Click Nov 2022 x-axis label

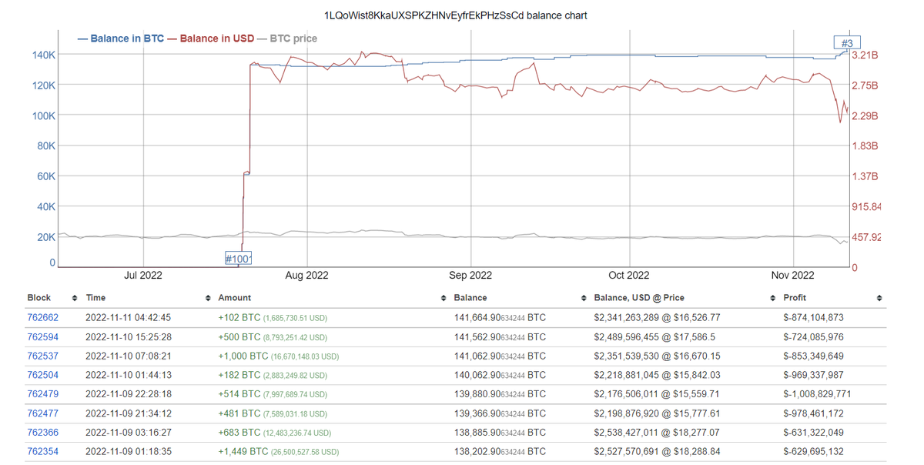(x=792, y=275)
